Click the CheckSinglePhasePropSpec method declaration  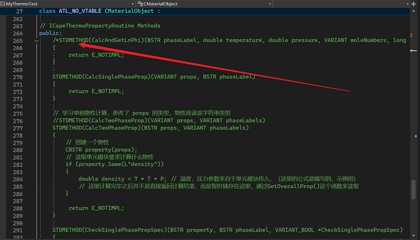point(228,230)
